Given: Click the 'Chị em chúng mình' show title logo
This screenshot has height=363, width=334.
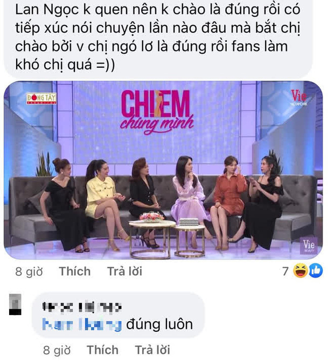Looking at the screenshot, I should [157, 112].
